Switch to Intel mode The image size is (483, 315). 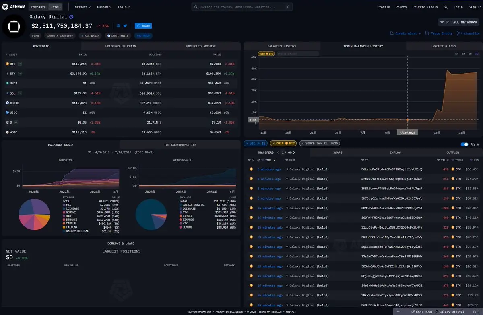coord(54,7)
